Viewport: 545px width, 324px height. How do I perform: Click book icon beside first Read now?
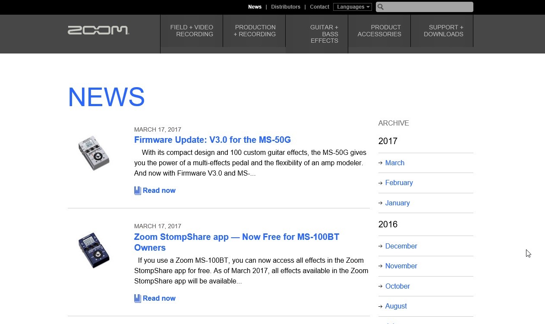[138, 191]
